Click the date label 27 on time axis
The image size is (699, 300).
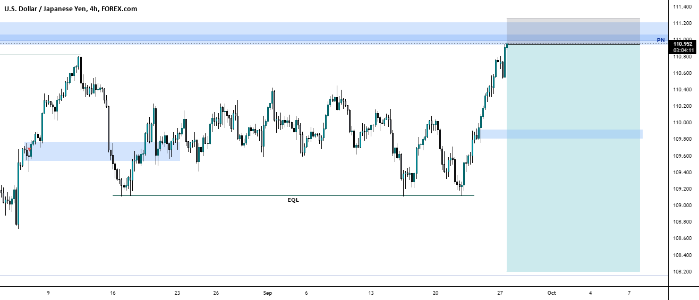click(500, 293)
